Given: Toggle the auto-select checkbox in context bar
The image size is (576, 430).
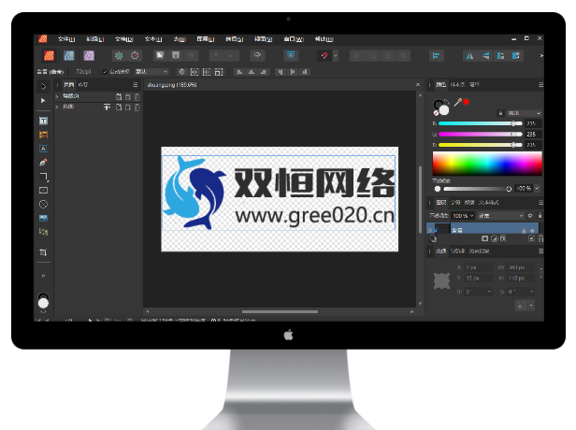Looking at the screenshot, I should 104,71.
